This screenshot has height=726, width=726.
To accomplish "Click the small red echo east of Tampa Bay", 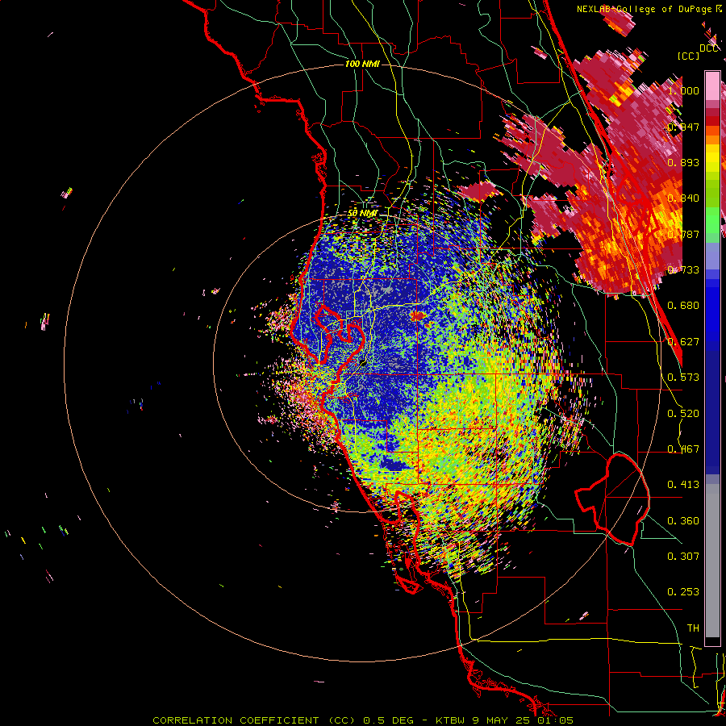I will (417, 315).
